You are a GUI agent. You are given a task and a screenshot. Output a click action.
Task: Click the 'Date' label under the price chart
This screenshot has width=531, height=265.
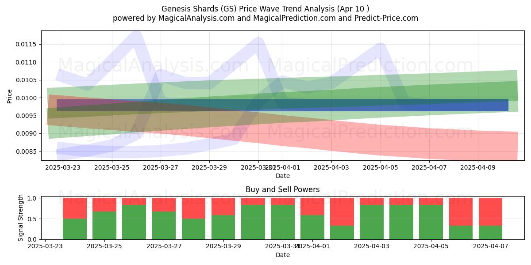click(x=283, y=176)
